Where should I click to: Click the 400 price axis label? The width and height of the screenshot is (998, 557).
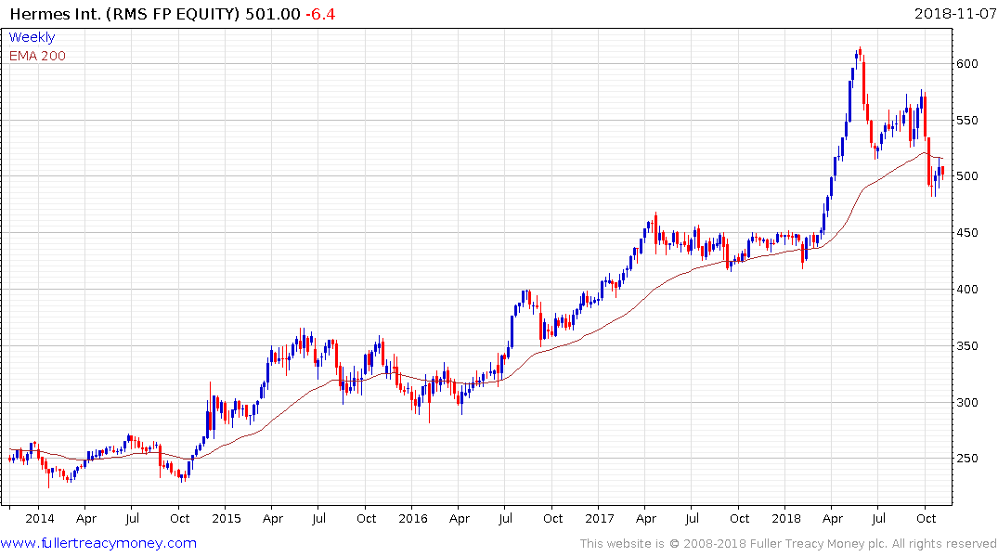coord(966,289)
